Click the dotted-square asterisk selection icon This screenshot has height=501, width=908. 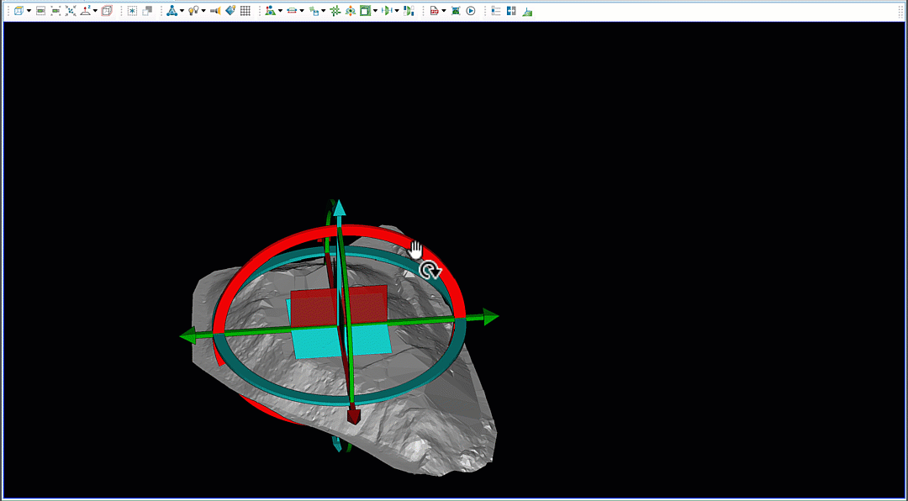132,11
